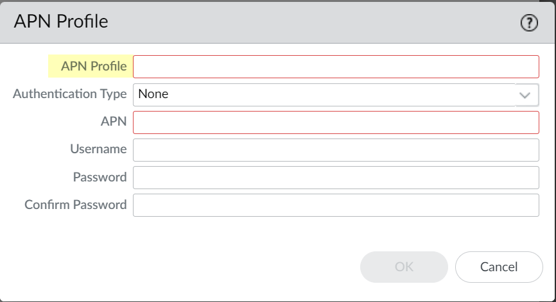Focus the Password input box
This screenshot has width=556, height=302.
pyautogui.click(x=335, y=178)
